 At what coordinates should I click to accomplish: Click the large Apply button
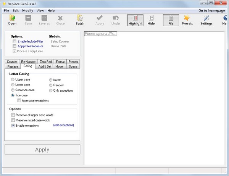click(x=42, y=150)
